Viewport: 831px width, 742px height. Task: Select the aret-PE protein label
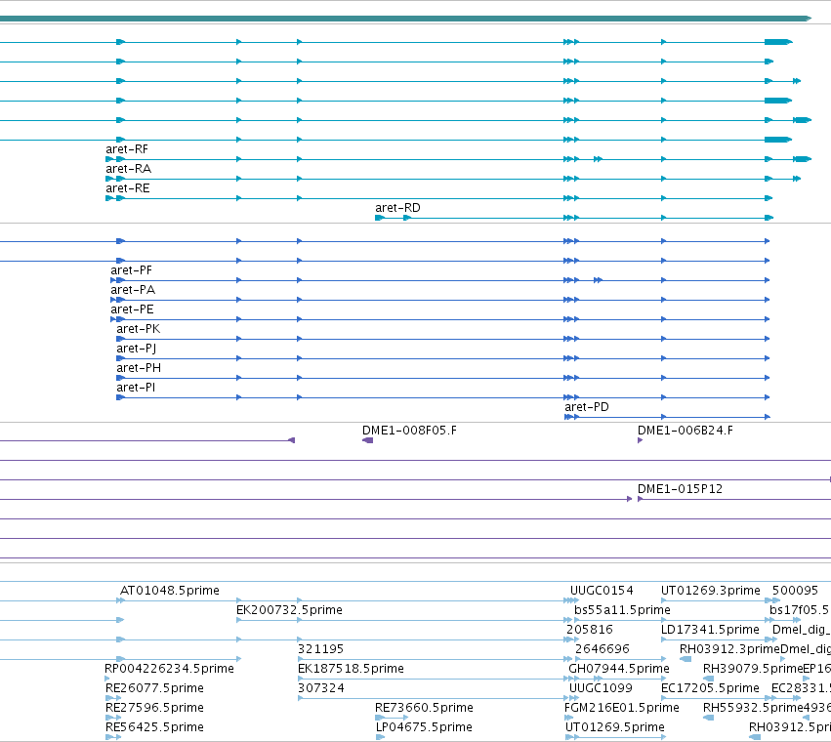132,309
